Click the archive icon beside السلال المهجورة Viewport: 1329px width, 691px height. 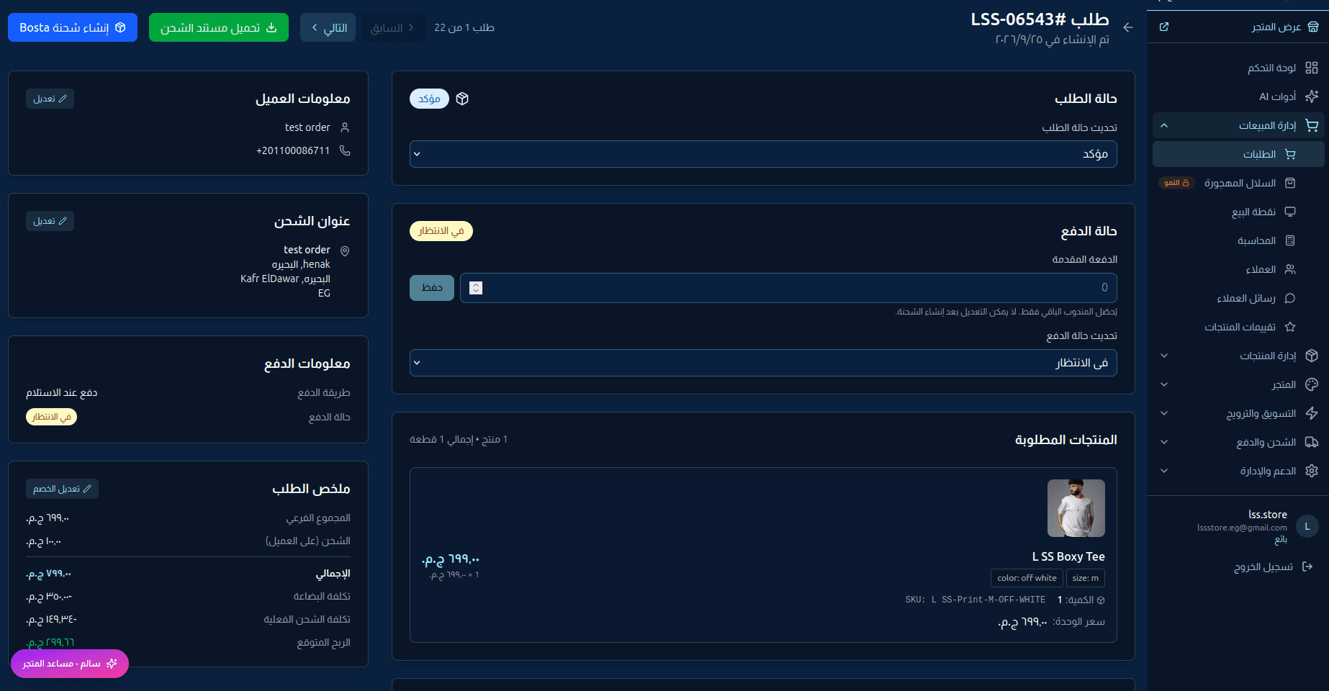(x=1290, y=183)
